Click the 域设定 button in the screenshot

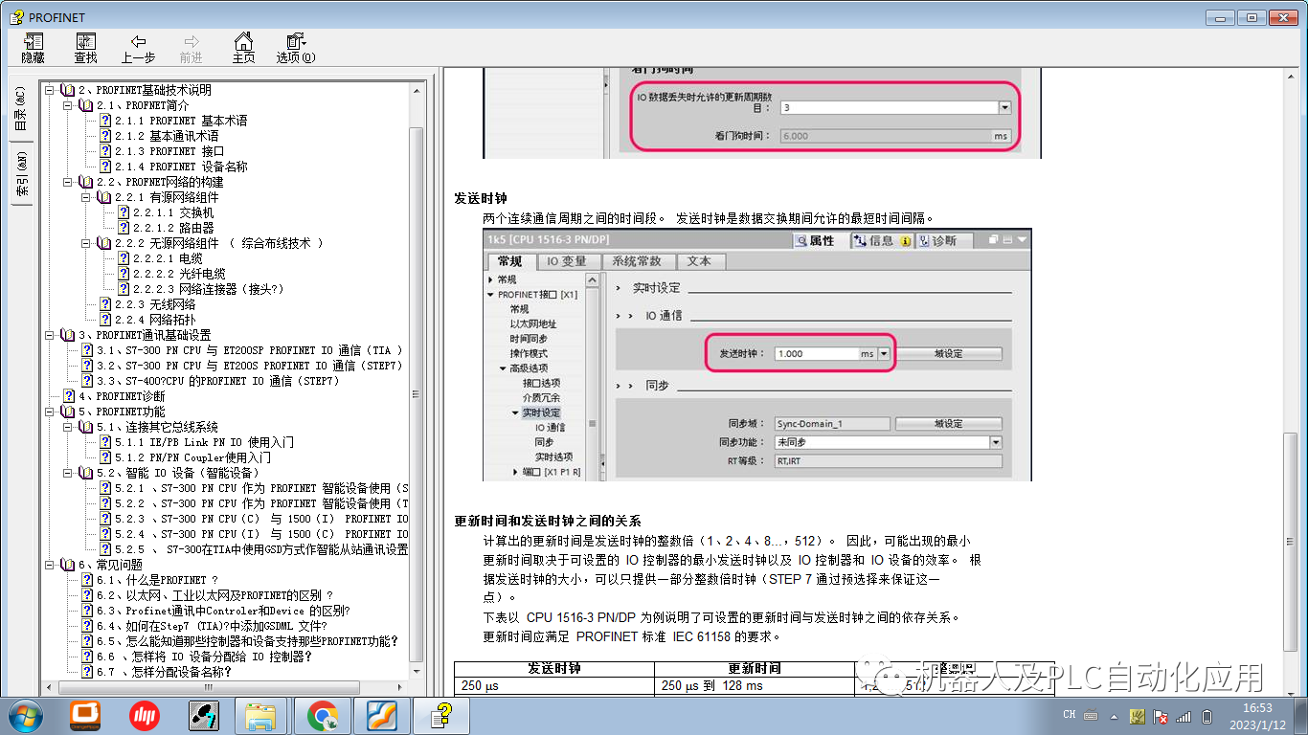(948, 352)
